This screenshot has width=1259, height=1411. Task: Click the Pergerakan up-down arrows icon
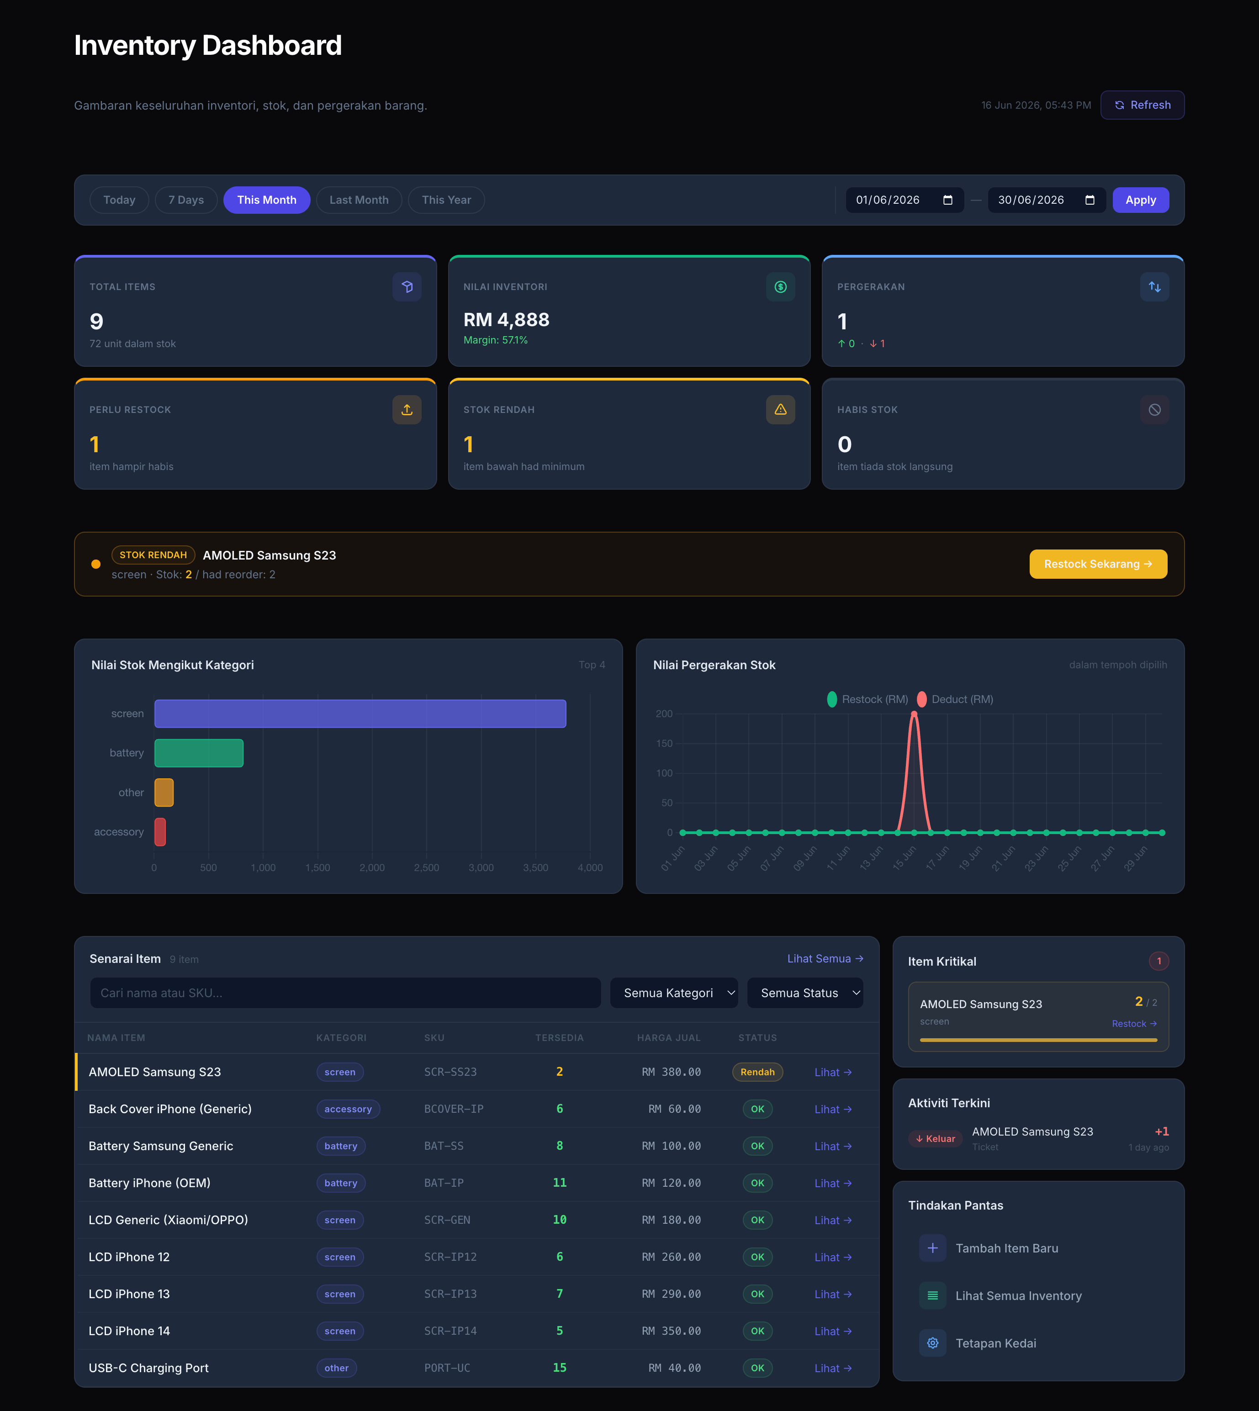(1154, 286)
